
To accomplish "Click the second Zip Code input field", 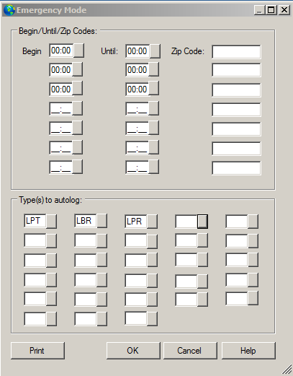I will click(x=236, y=70).
